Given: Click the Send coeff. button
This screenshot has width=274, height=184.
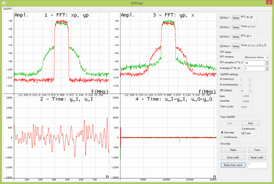Looking at the screenshot, I should (x=233, y=157).
